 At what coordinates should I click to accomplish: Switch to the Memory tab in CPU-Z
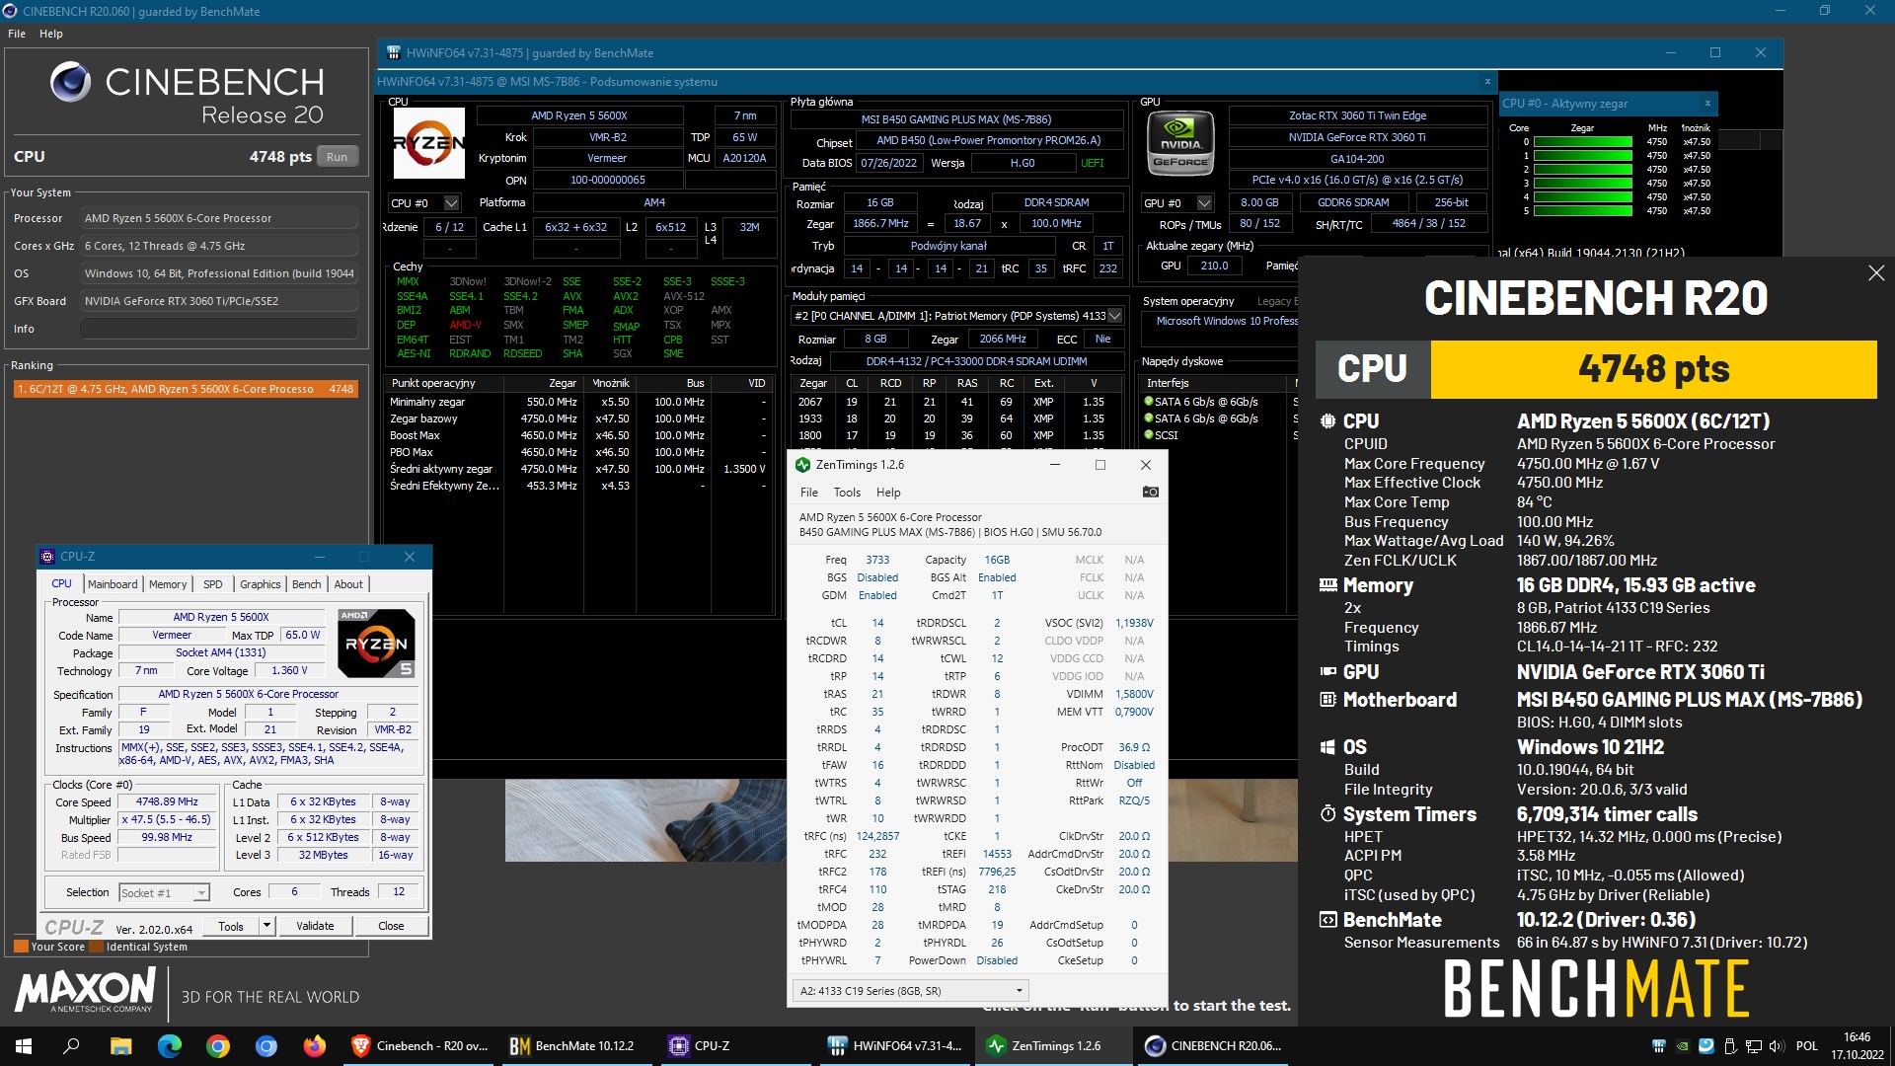point(168,584)
